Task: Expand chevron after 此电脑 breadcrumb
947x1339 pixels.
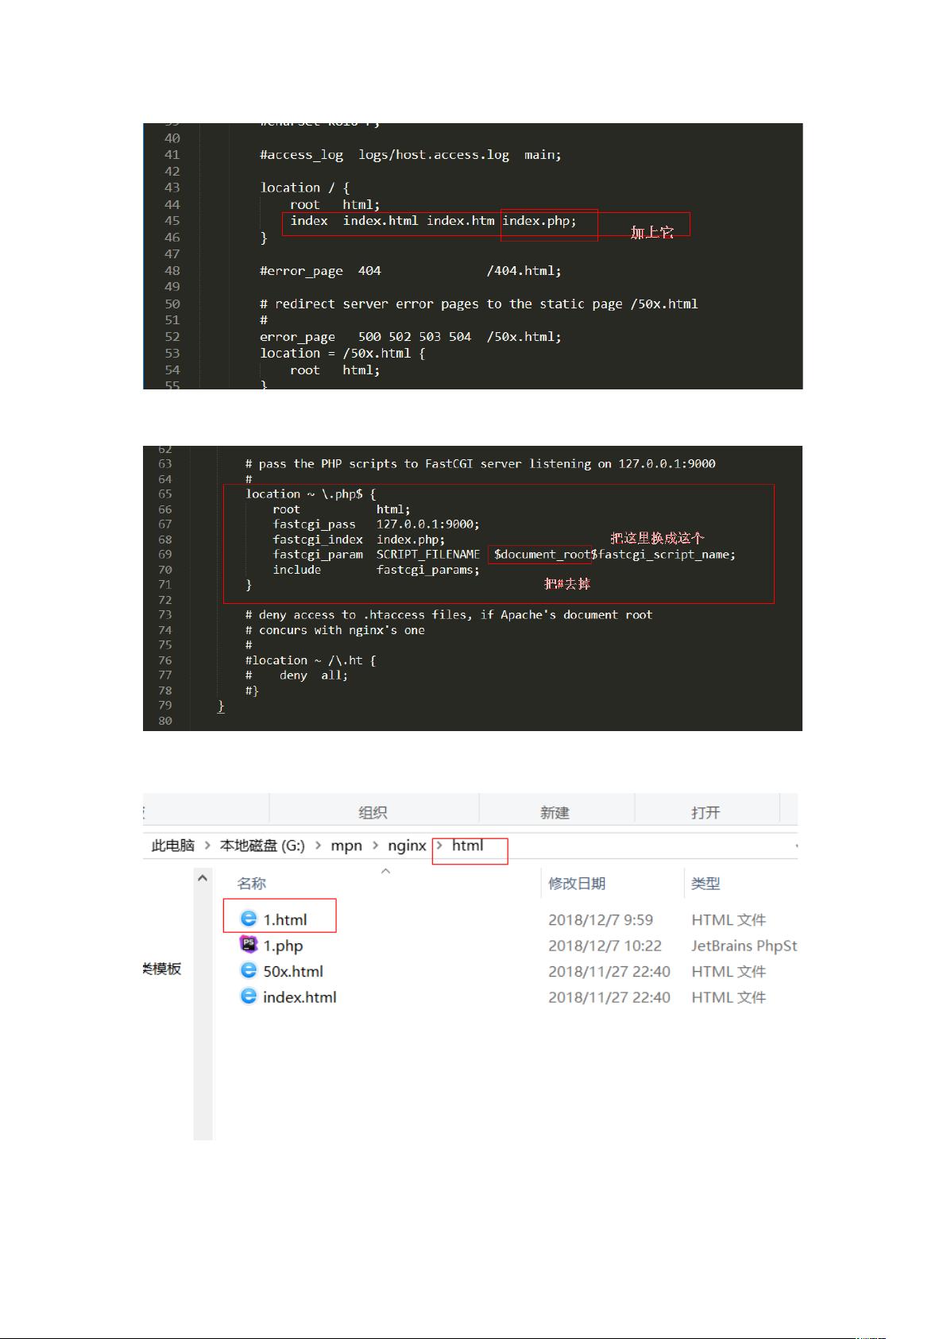Action: pyautogui.click(x=207, y=846)
